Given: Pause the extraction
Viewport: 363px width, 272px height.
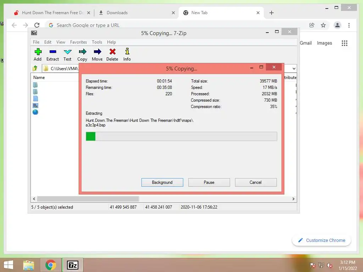Looking at the screenshot, I should tap(209, 182).
